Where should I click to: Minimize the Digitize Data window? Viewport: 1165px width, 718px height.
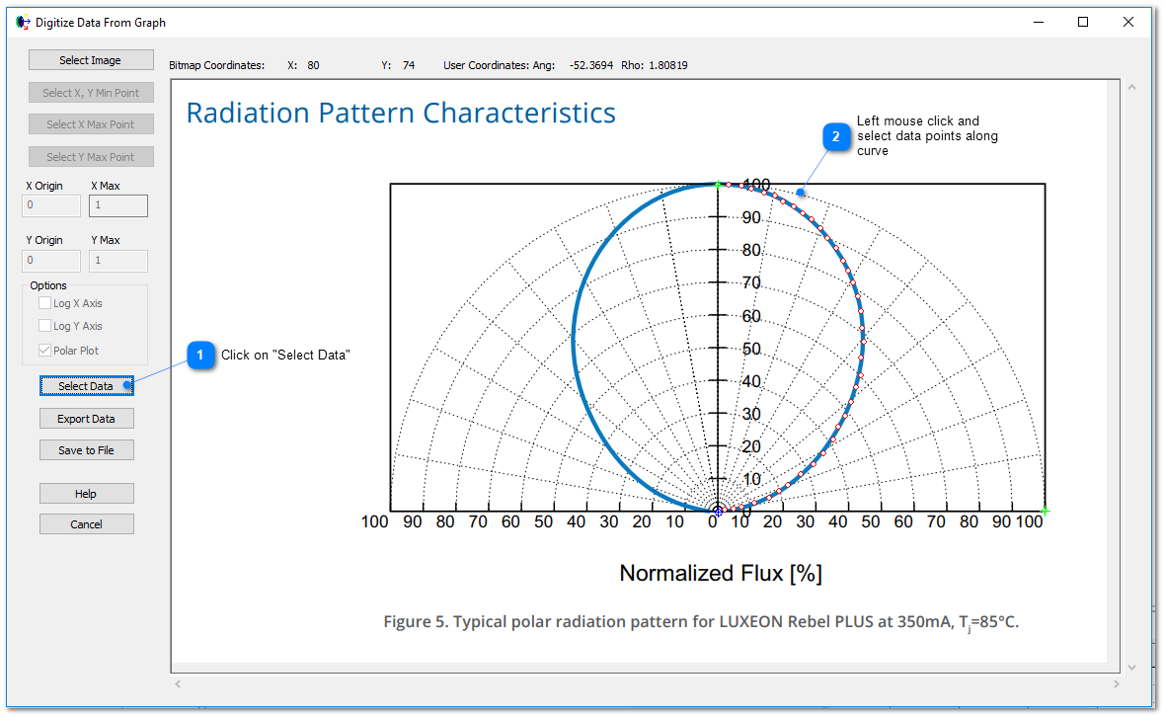tap(1037, 22)
